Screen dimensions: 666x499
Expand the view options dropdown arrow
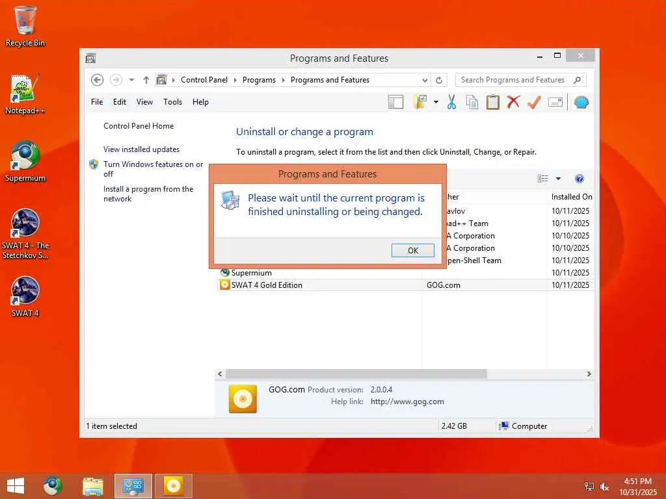(558, 179)
